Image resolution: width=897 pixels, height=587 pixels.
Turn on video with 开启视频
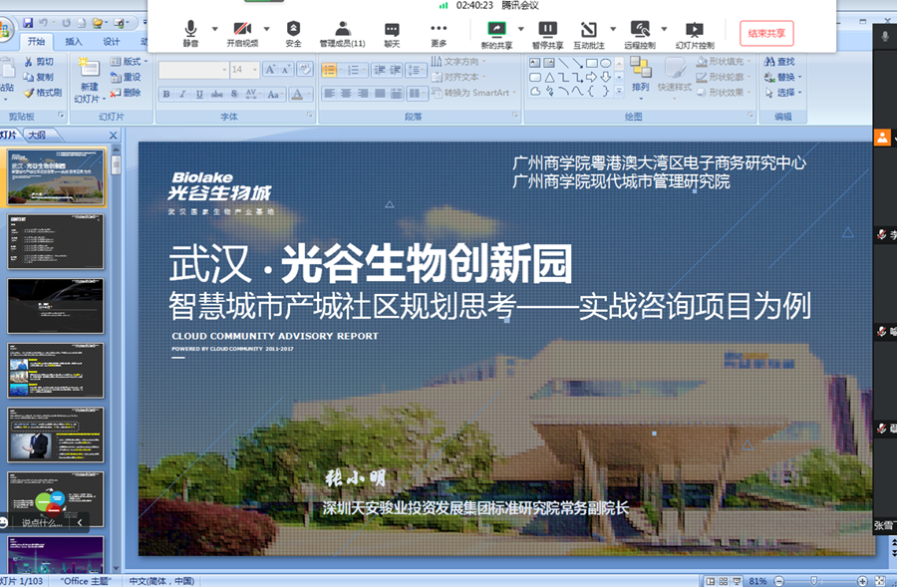click(x=241, y=34)
